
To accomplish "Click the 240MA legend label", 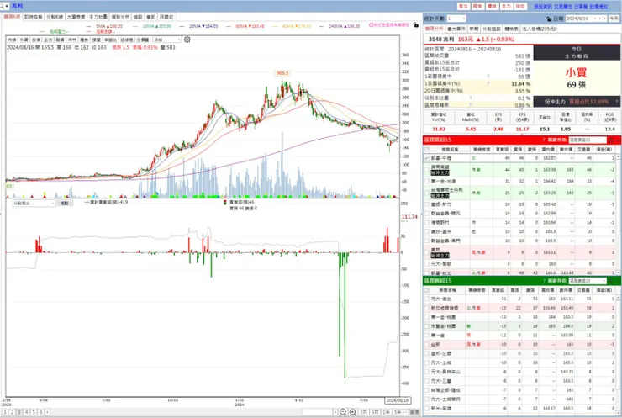I will coord(345,26).
